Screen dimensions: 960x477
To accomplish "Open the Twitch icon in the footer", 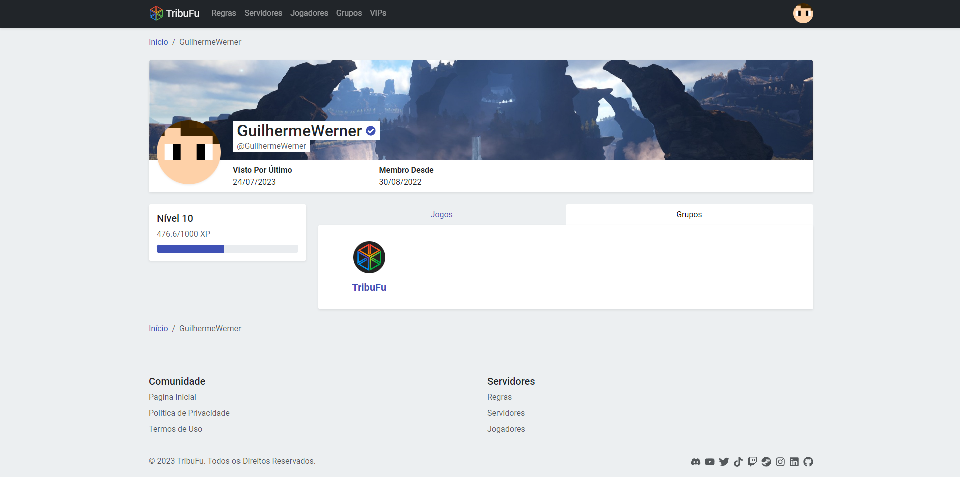I will pyautogui.click(x=752, y=462).
